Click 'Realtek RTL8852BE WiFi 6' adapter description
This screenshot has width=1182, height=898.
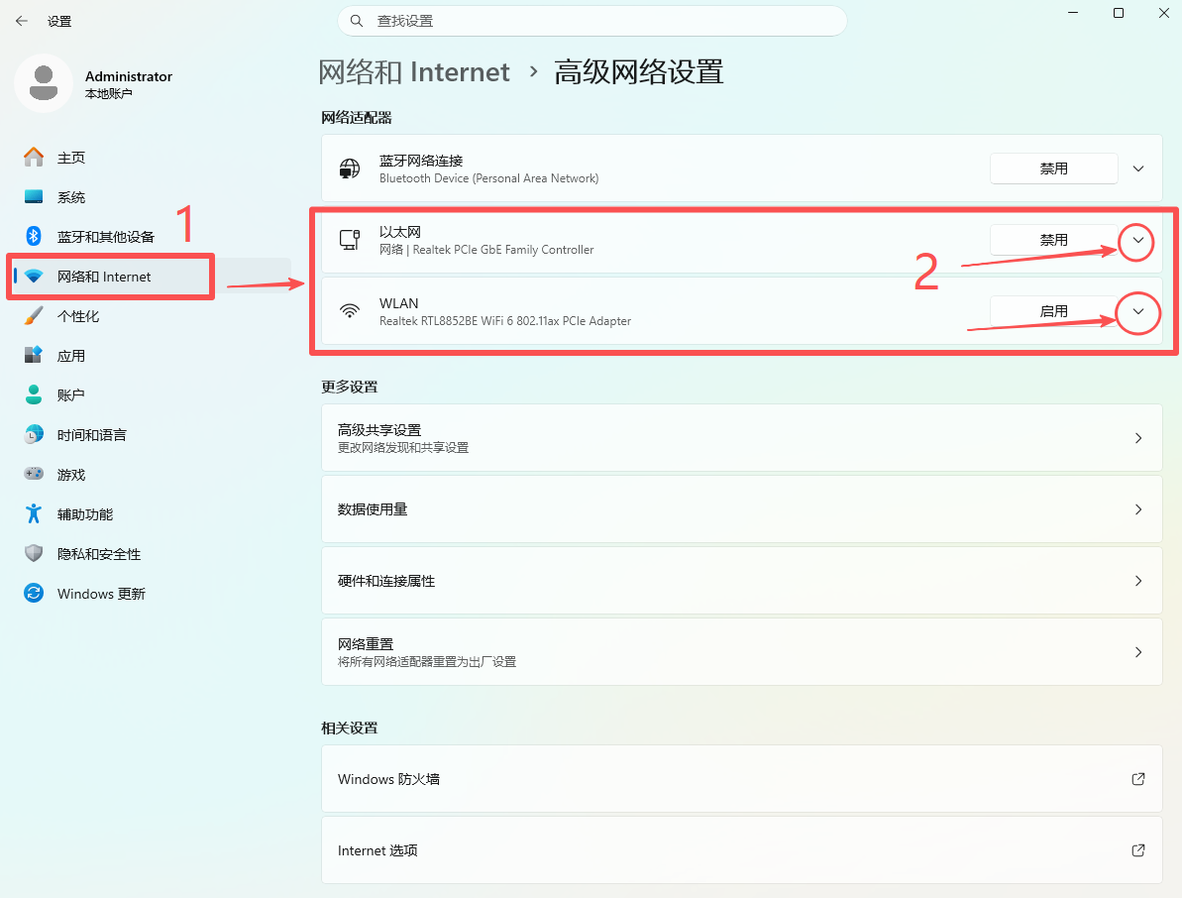[505, 321]
